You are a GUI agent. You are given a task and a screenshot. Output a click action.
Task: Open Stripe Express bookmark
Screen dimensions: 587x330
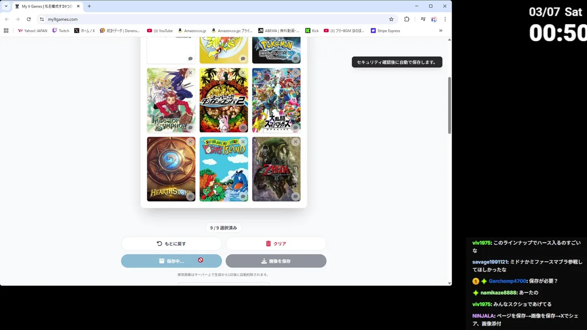385,31
